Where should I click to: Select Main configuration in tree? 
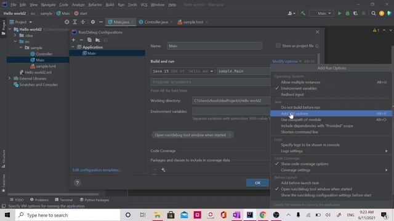click(107, 53)
